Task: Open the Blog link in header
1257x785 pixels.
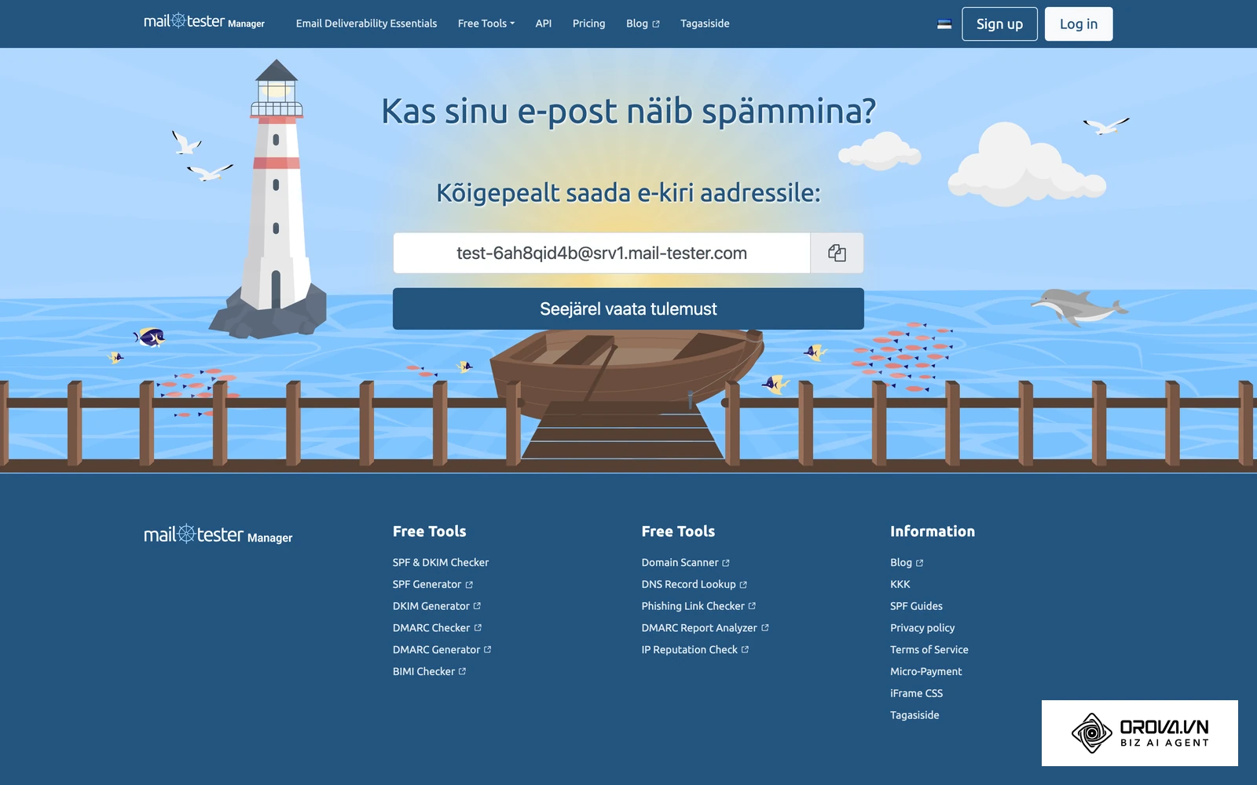Action: click(x=643, y=24)
